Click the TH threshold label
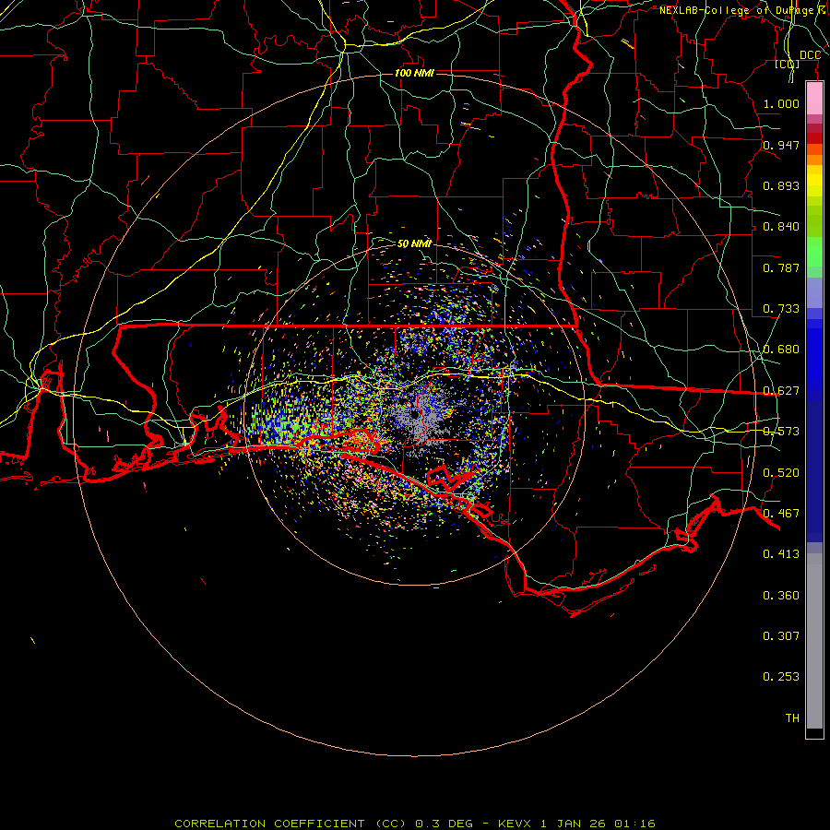This screenshot has height=830, width=830. coord(792,717)
